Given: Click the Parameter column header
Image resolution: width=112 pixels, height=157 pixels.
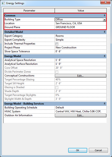Looking at the screenshot, I should click(x=29, y=11).
